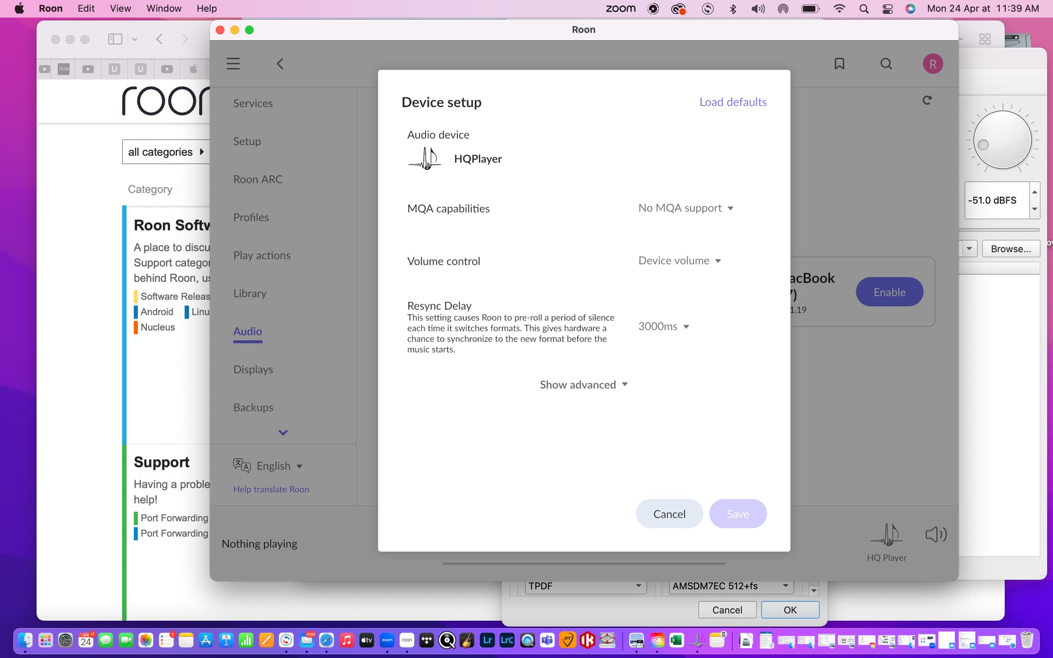1053x658 pixels.
Task: Click the refresh icon in Audio settings
Action: (927, 100)
